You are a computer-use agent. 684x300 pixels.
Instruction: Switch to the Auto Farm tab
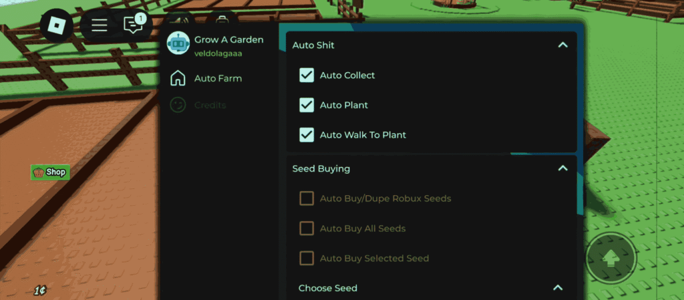218,78
